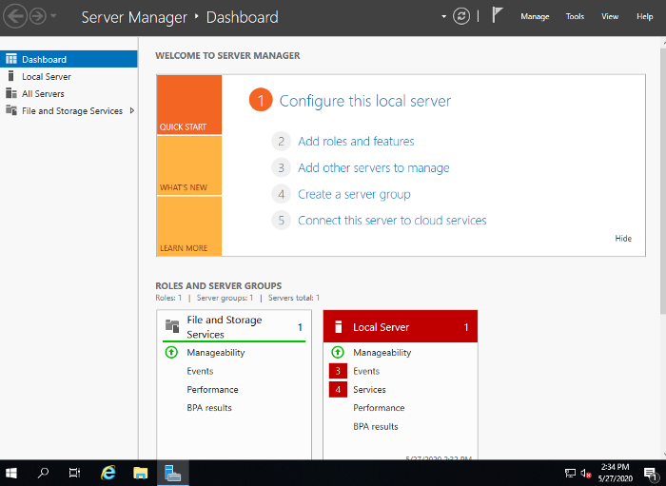This screenshot has height=486, width=666.
Task: Click green Manageability icon in Local Server tile
Action: tap(338, 352)
